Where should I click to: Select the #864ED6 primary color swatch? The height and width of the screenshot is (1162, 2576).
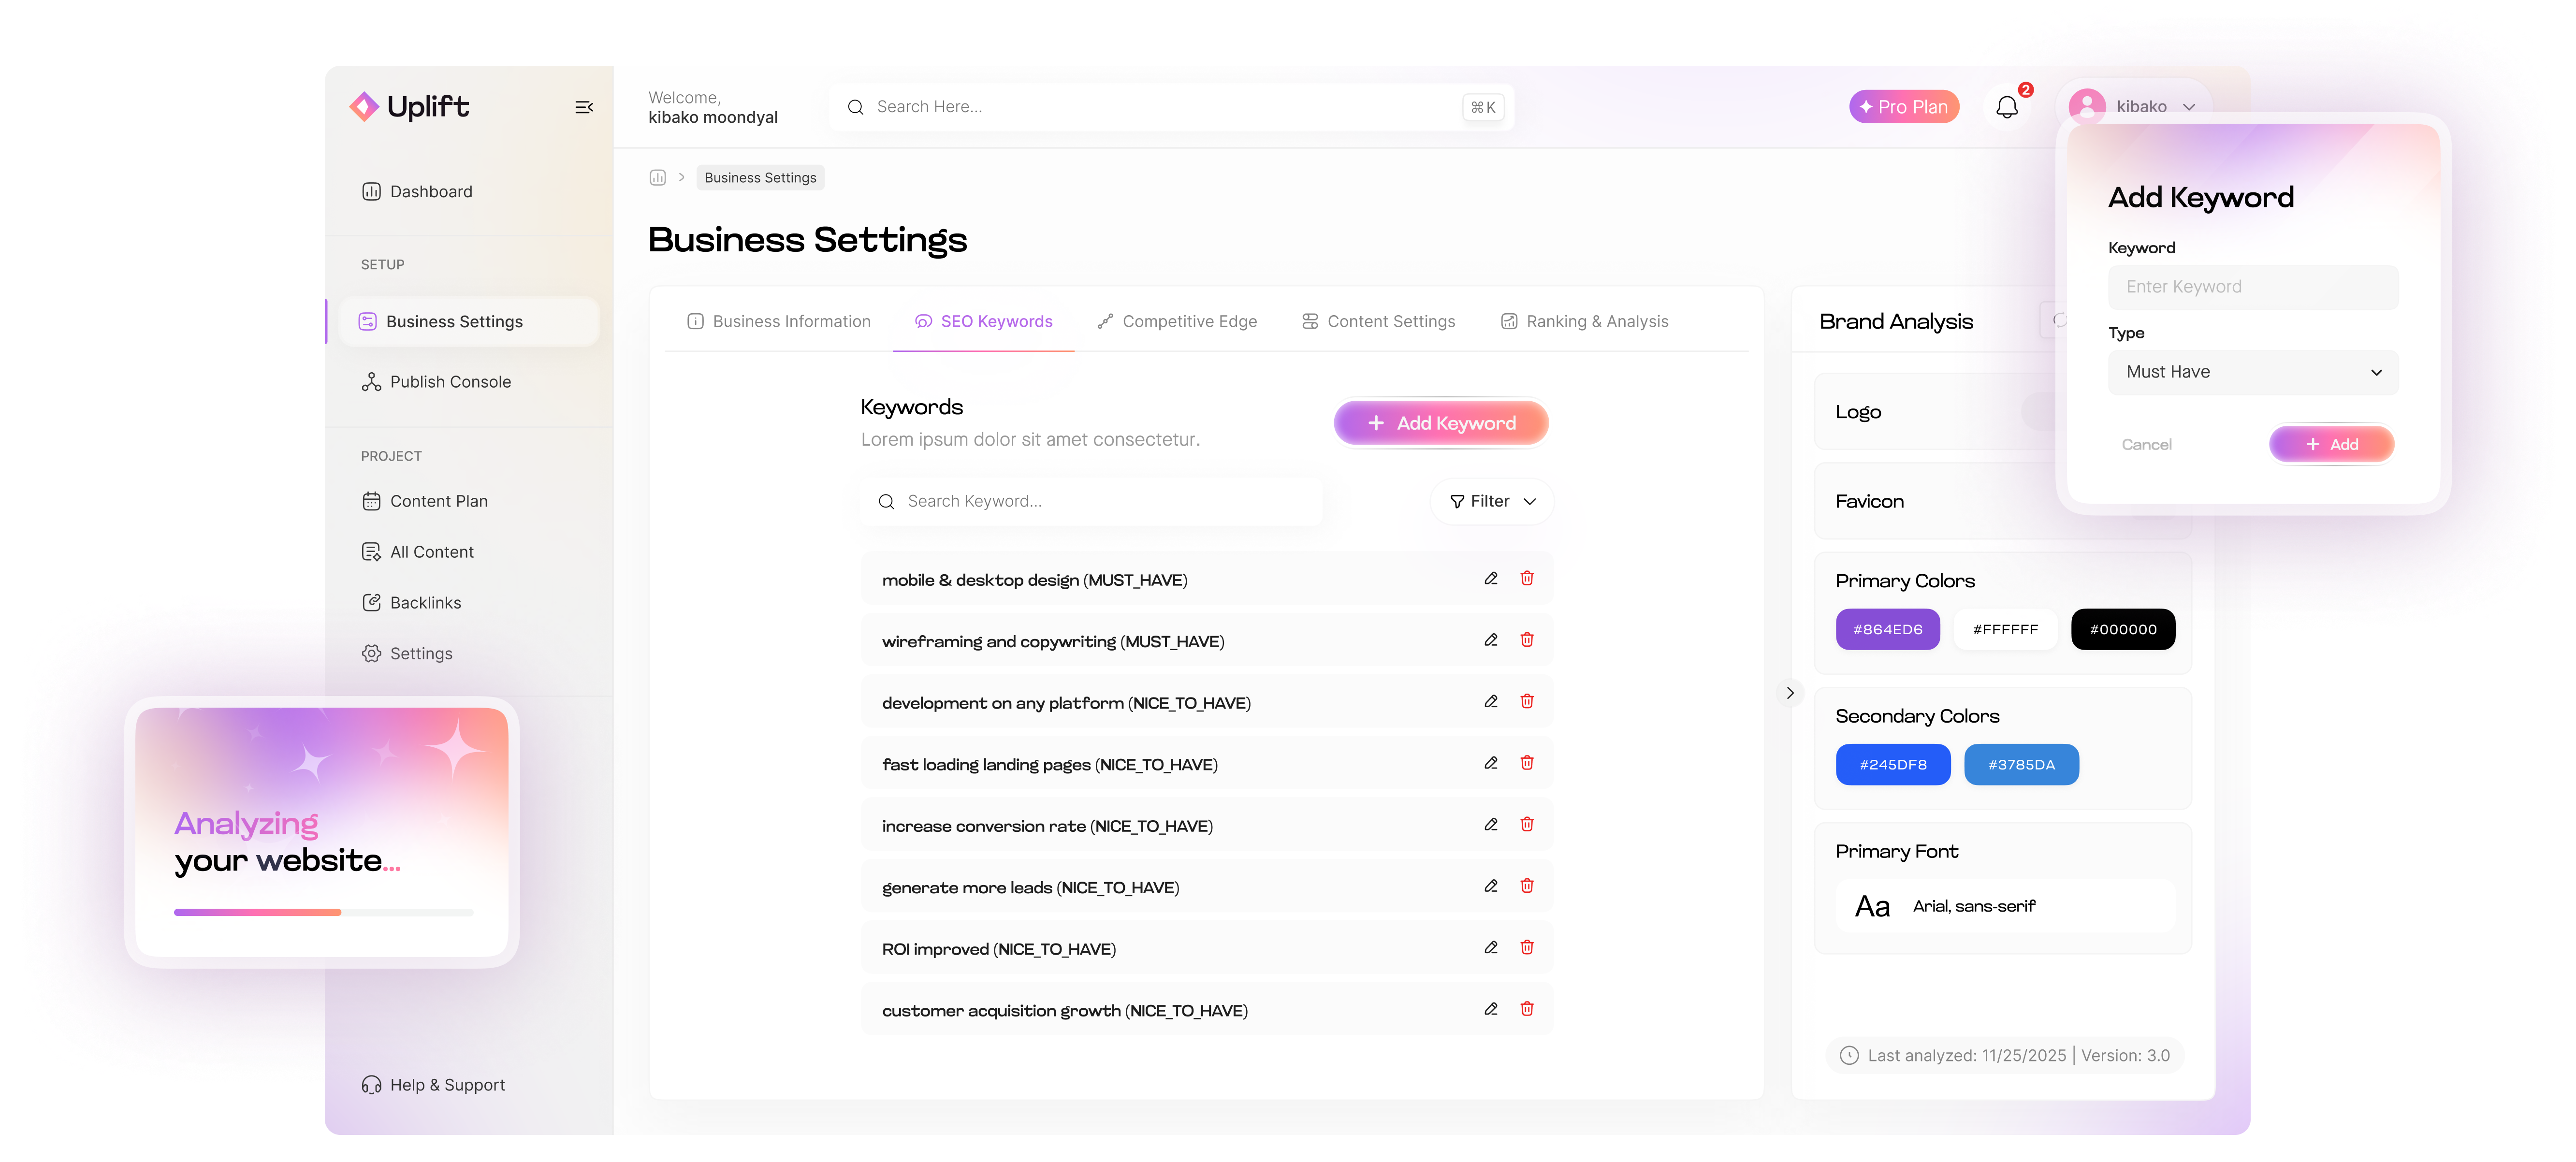pos(1888,629)
